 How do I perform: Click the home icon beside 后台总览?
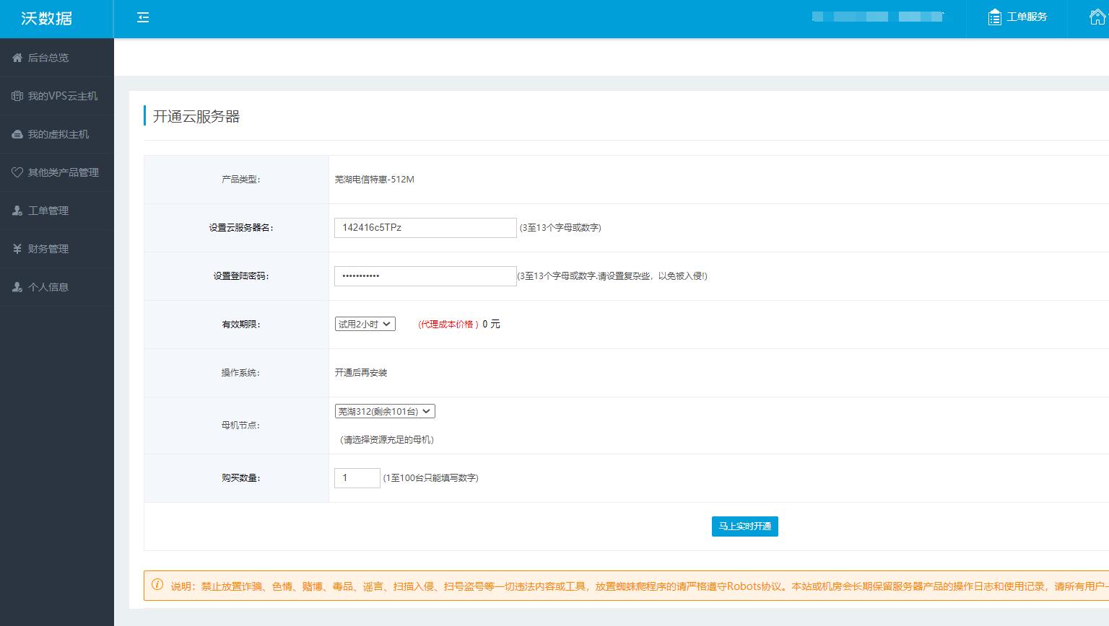[x=17, y=58]
